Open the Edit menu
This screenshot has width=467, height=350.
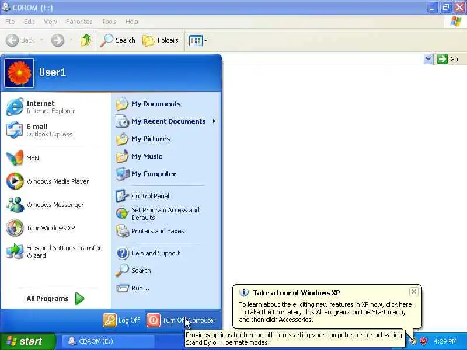[29, 22]
